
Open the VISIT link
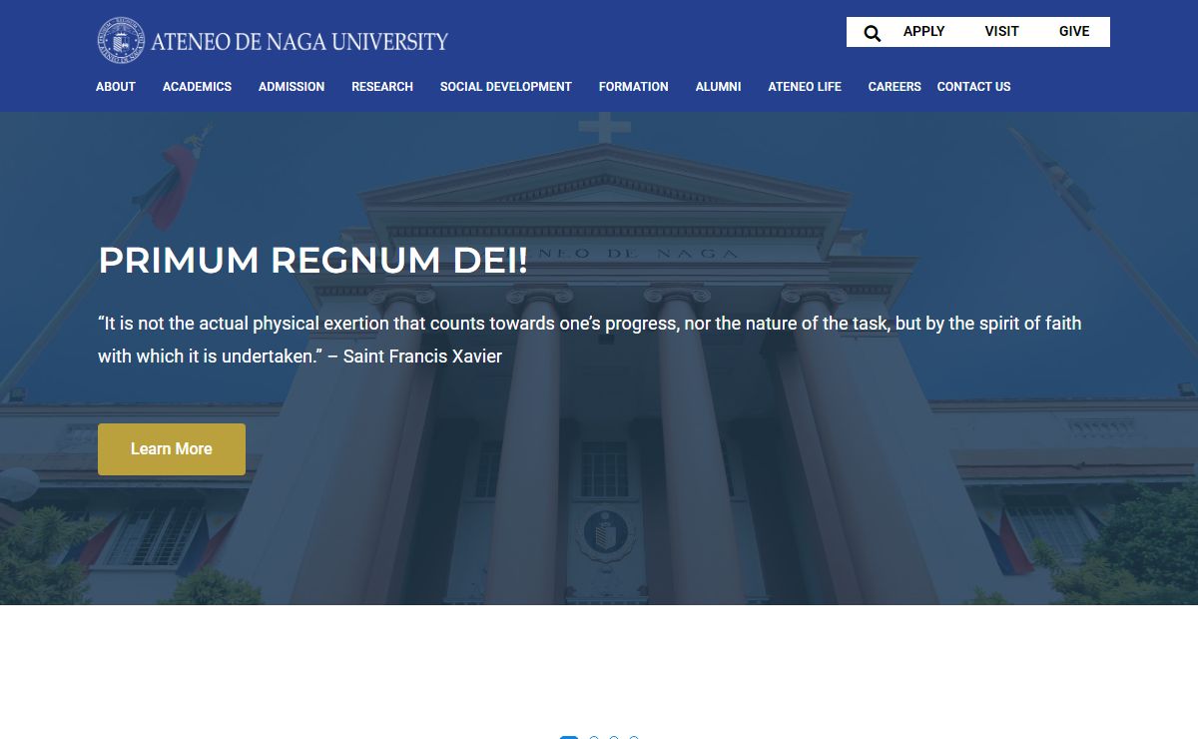(x=1001, y=31)
